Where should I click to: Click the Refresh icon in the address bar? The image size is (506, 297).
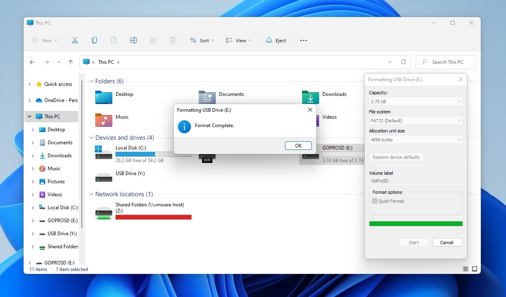(403, 62)
